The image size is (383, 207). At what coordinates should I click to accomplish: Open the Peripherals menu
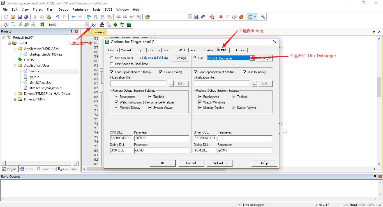[x=80, y=10]
